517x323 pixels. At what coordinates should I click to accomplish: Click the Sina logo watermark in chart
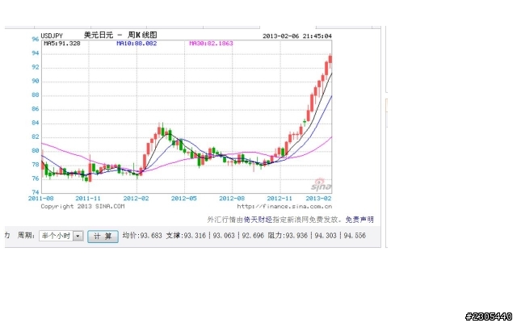(x=322, y=185)
